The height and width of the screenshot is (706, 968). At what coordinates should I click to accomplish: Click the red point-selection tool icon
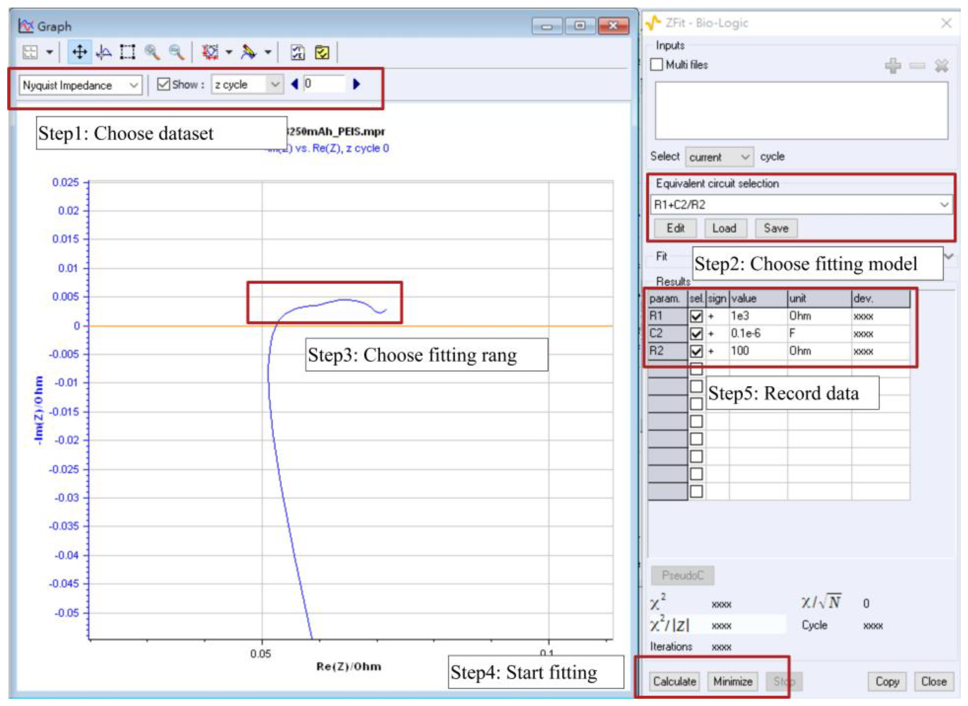(x=210, y=52)
